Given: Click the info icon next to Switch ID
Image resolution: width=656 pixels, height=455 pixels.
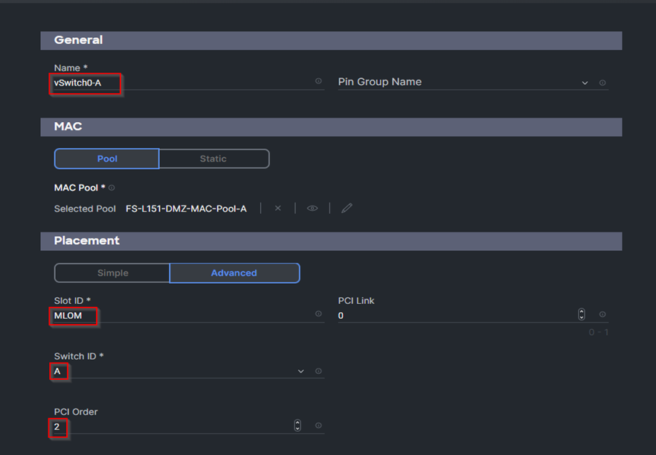Looking at the screenshot, I should [318, 370].
